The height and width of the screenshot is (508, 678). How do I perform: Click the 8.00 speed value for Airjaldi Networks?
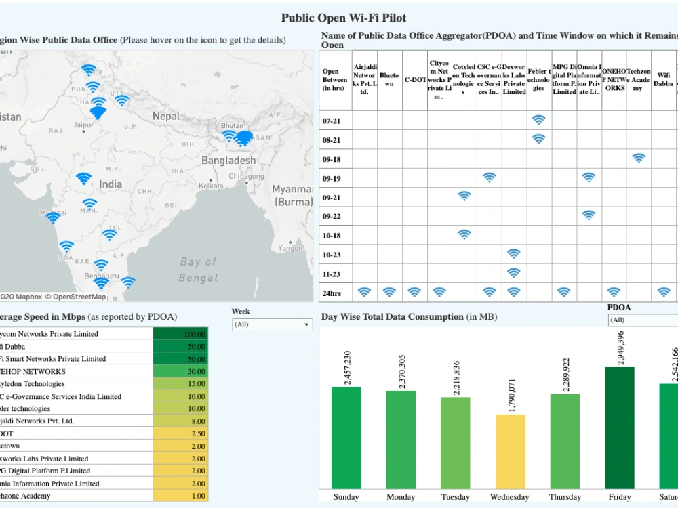coord(198,421)
